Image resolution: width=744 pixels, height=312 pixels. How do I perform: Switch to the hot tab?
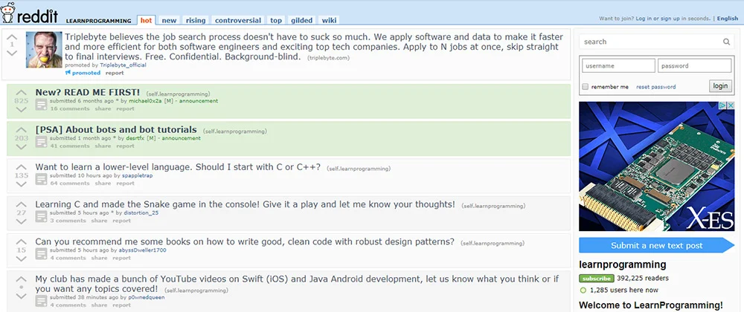[x=146, y=20]
